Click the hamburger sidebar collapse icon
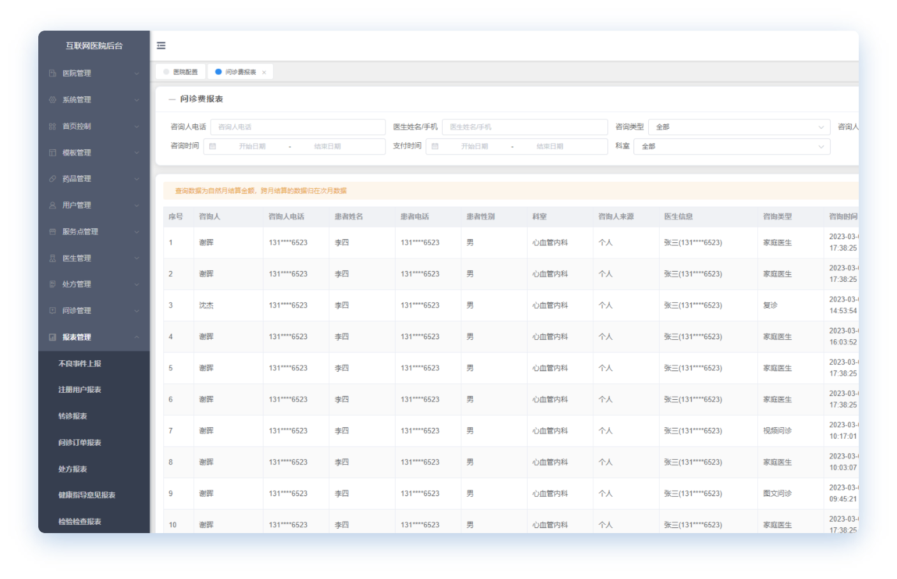 (161, 46)
